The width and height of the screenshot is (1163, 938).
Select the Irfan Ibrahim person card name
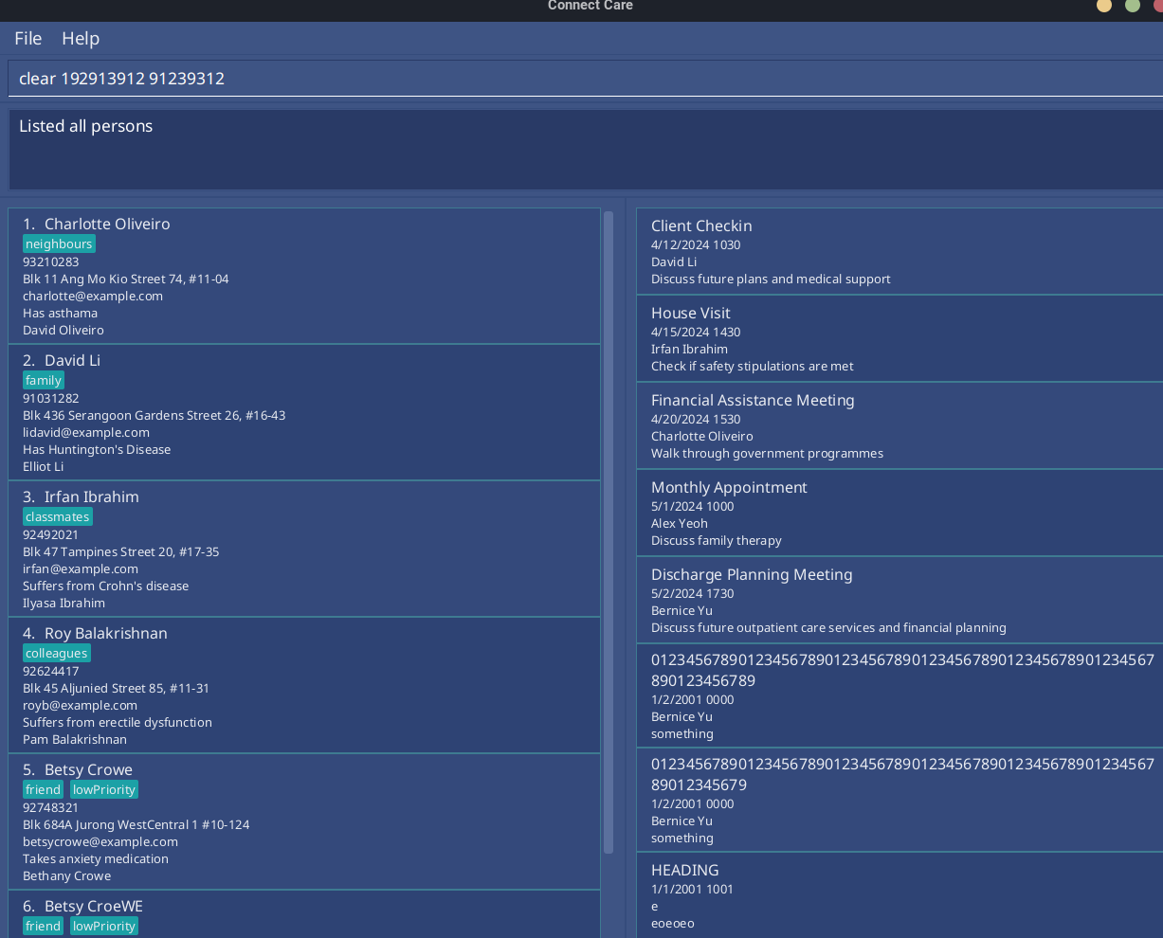click(92, 496)
